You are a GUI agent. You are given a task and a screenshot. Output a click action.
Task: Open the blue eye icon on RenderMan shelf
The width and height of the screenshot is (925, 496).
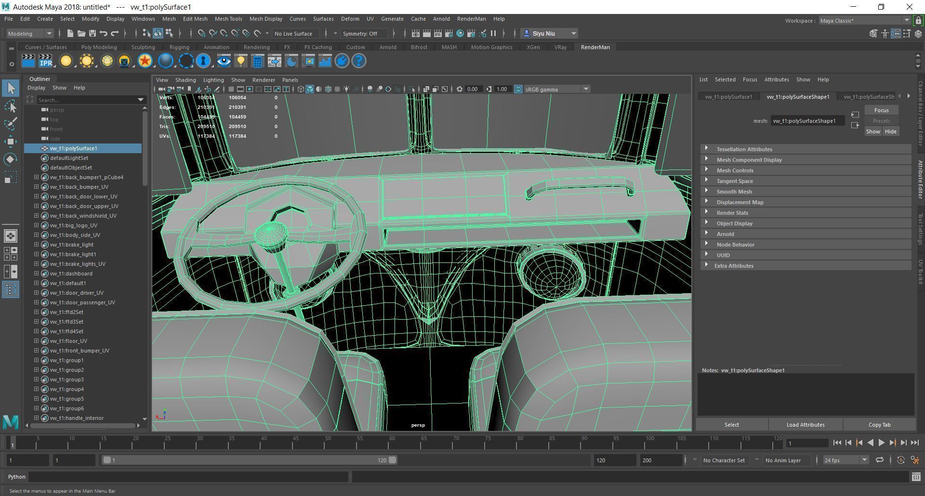pyautogui.click(x=224, y=61)
